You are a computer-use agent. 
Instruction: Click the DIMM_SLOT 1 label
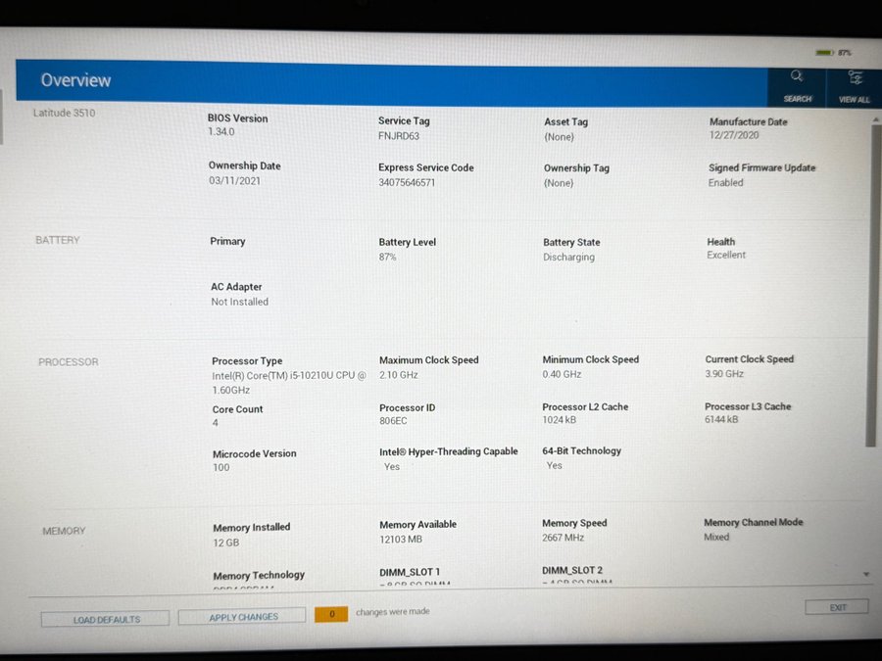[x=410, y=572]
